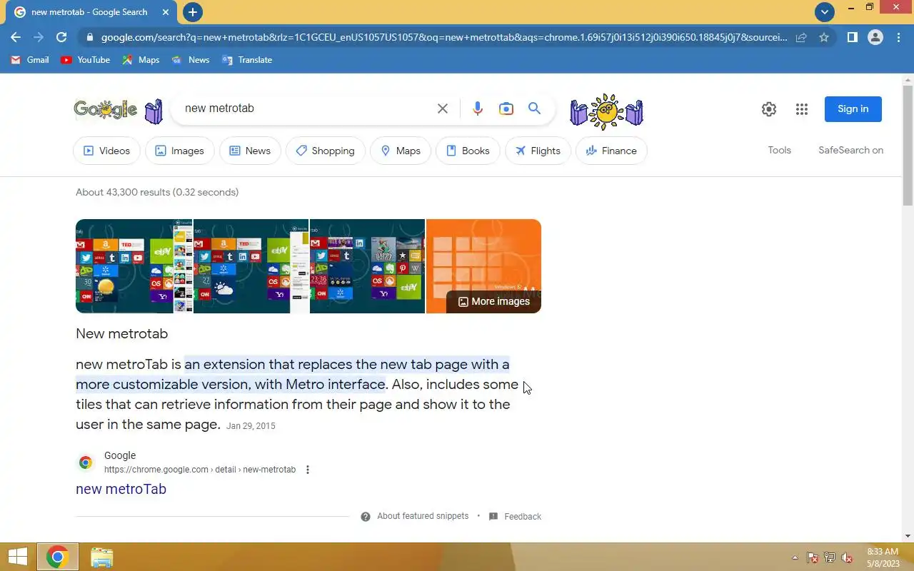Open News bookmark in bookmarks bar
The height and width of the screenshot is (571, 914).
[x=191, y=60]
